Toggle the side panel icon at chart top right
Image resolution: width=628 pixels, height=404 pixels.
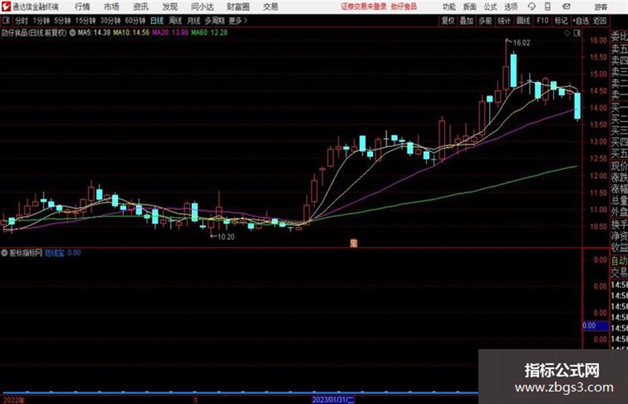(577, 33)
